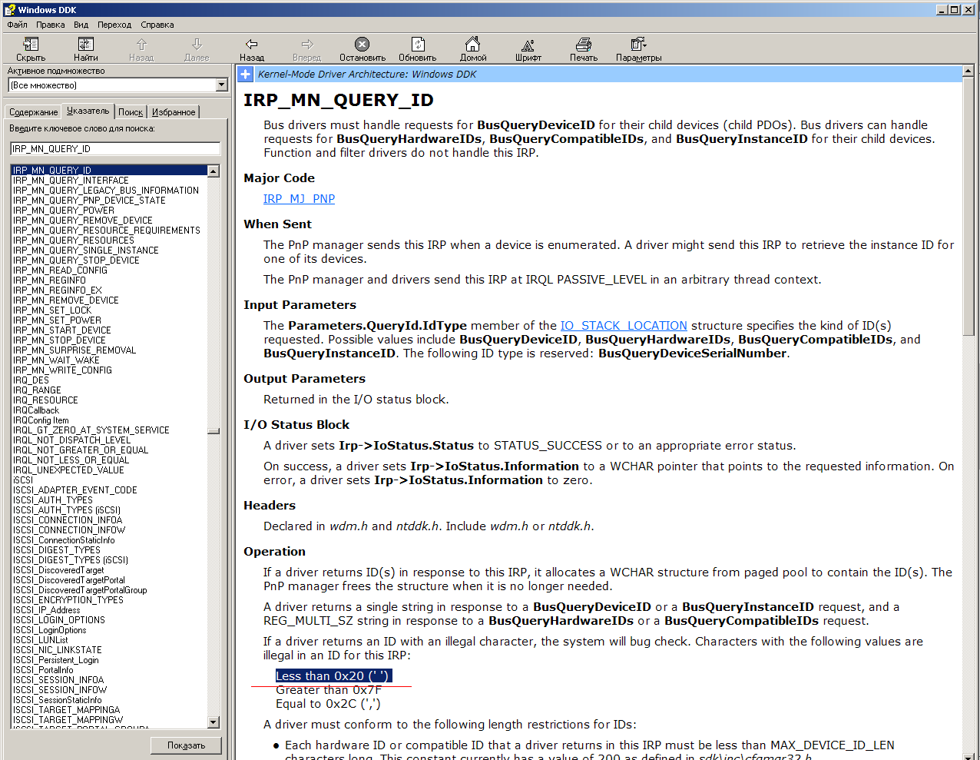Click the Windows DDK title bar icon
980x760 pixels.
pyautogui.click(x=9, y=9)
